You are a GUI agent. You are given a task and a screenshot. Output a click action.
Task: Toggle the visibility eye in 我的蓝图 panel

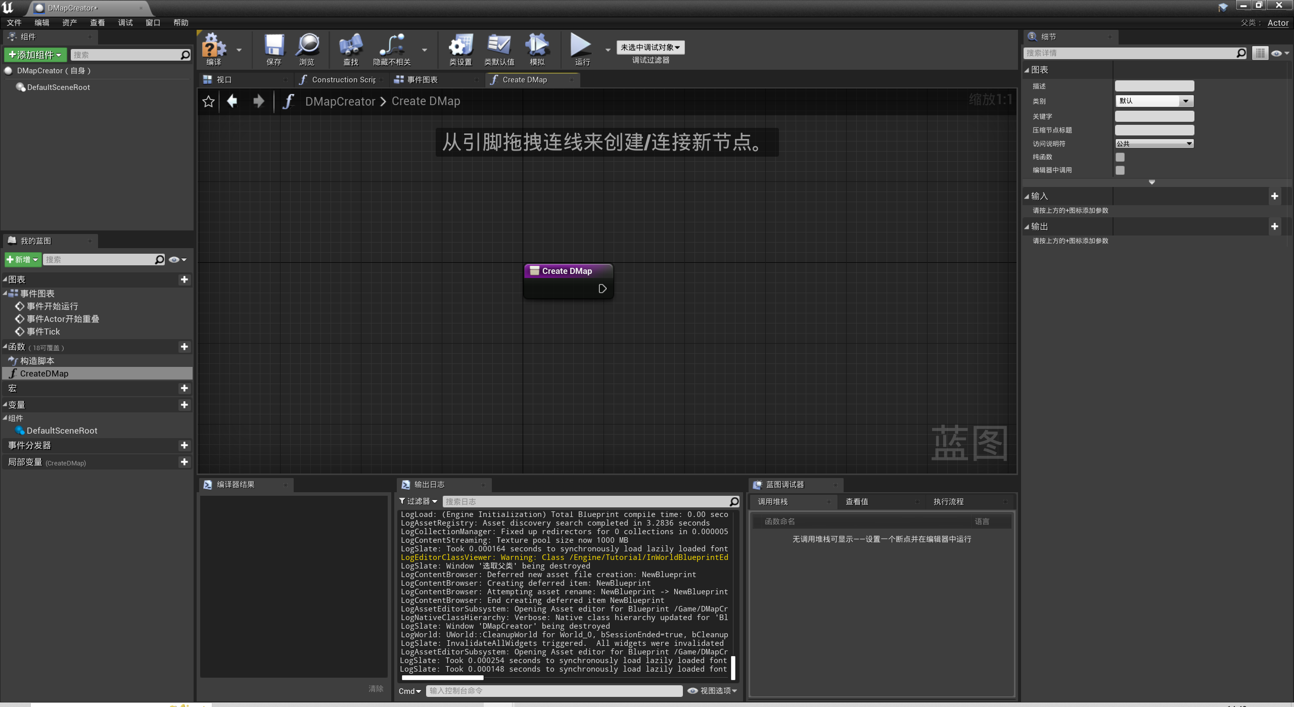[x=174, y=259]
